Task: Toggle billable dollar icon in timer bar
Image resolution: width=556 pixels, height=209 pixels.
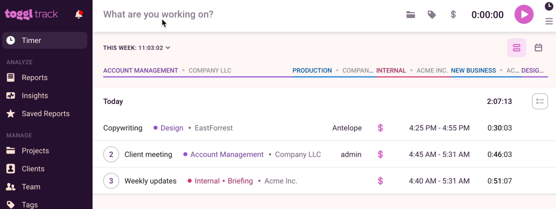Action: coord(453,14)
